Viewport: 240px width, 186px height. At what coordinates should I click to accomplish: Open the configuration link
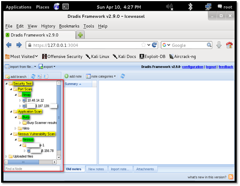point(193,67)
